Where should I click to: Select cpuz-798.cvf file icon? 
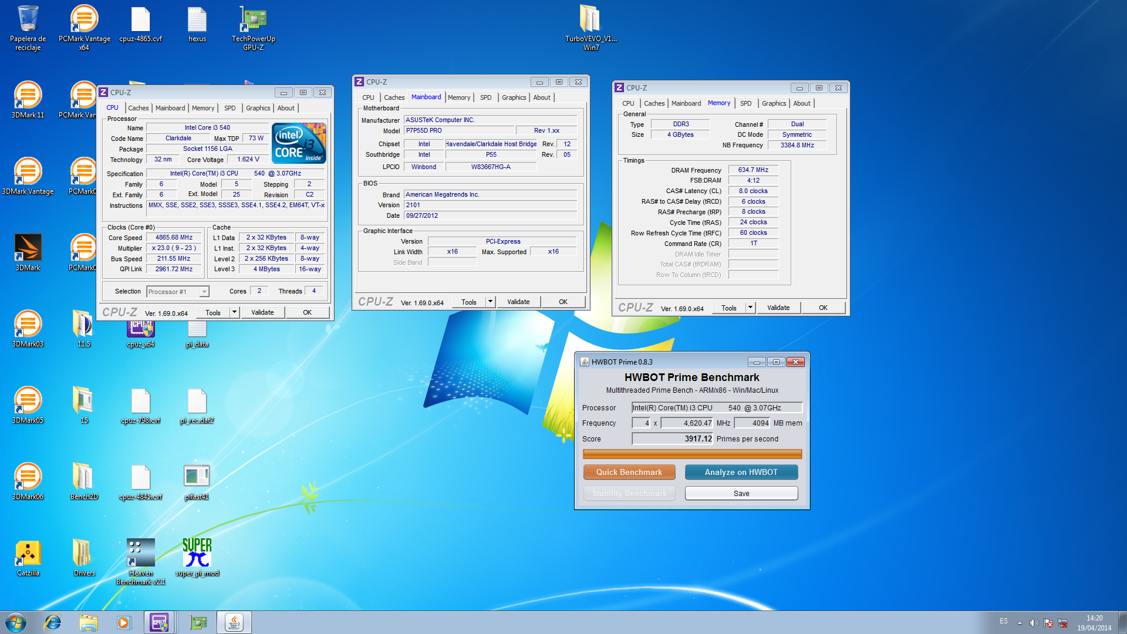click(140, 405)
